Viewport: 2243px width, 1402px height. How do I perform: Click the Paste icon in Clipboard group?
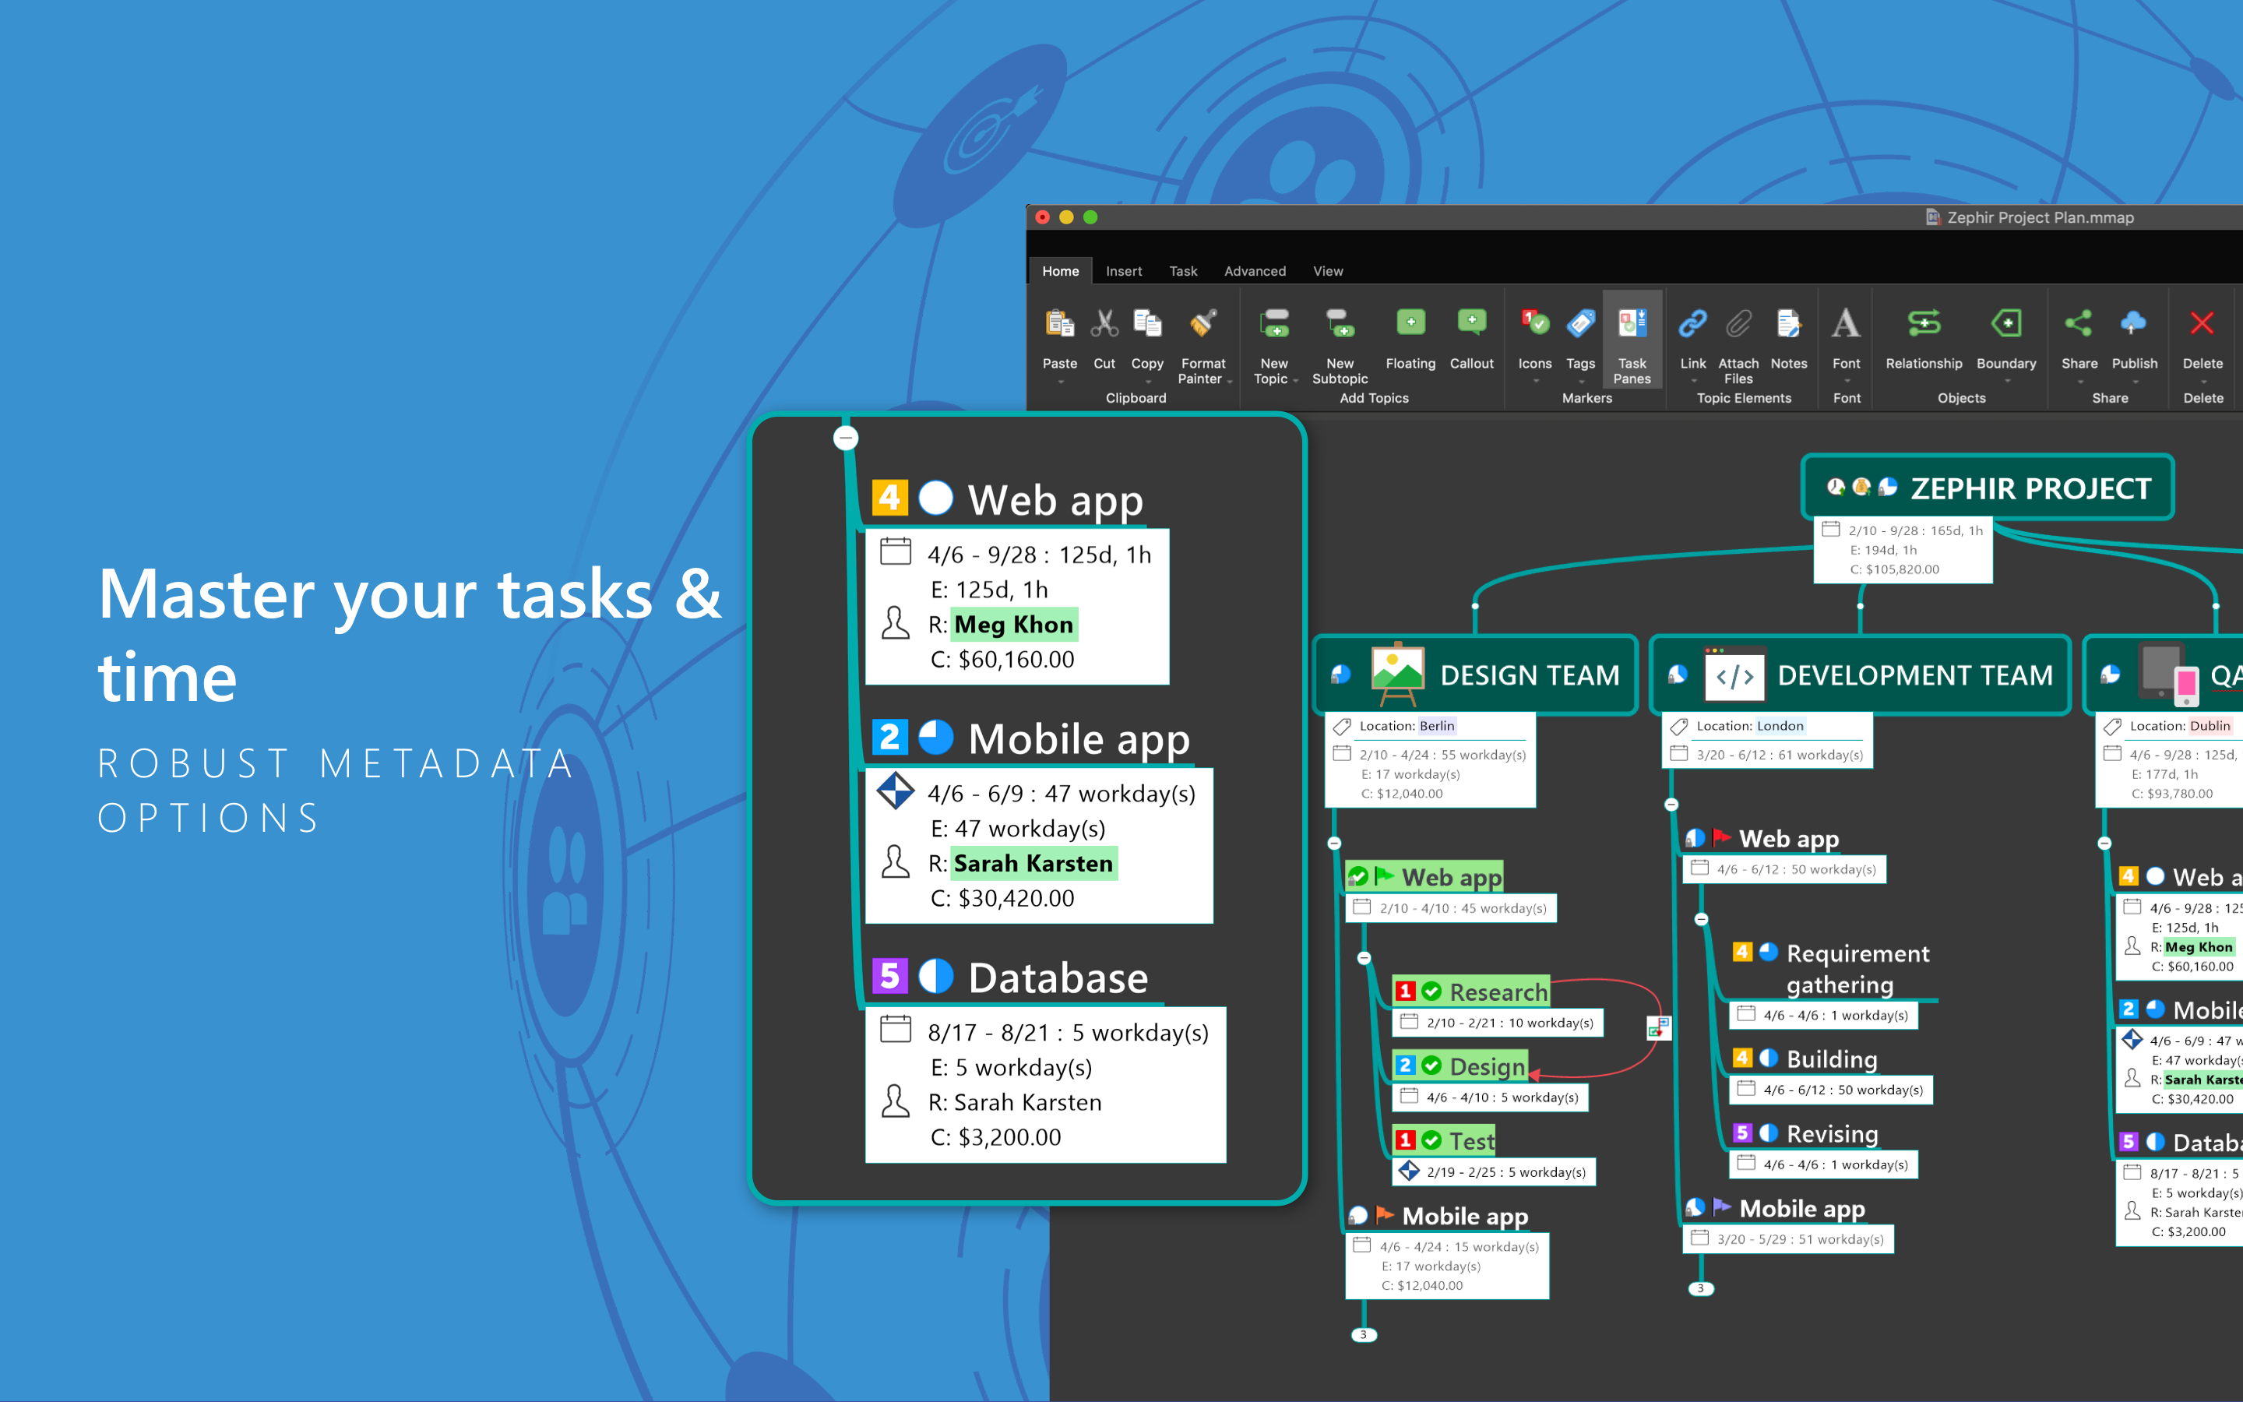point(1059,323)
